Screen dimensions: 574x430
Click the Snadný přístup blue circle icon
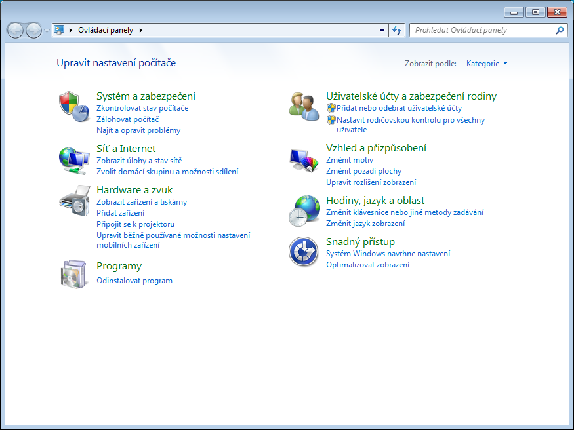coord(304,252)
